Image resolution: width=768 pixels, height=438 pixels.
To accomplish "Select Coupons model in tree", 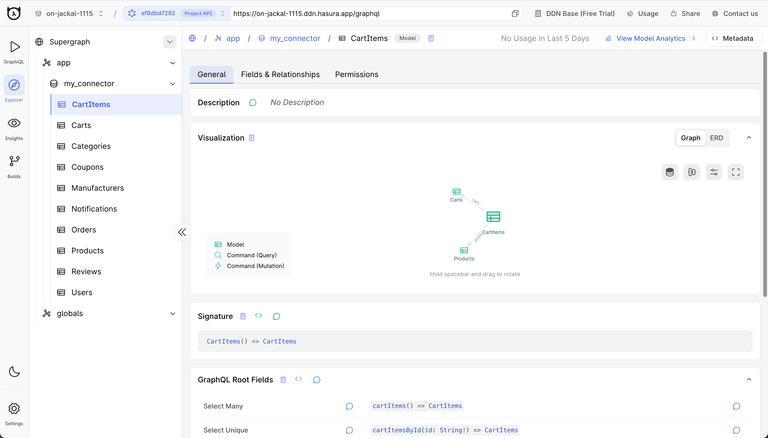I will (x=117, y=167).
